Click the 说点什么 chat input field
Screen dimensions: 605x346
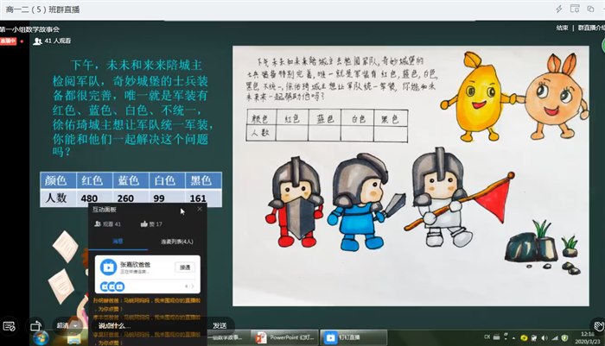tap(130, 325)
